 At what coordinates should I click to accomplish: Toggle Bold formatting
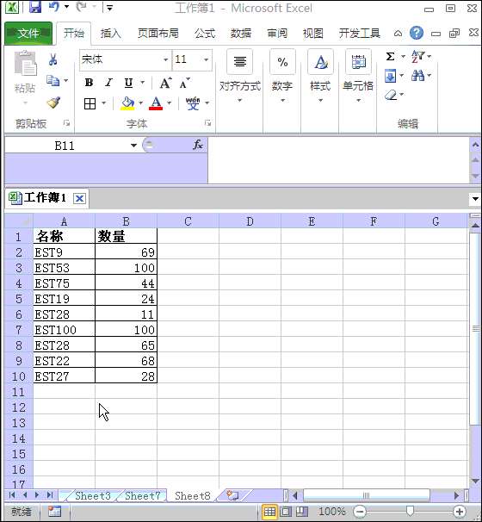click(89, 83)
